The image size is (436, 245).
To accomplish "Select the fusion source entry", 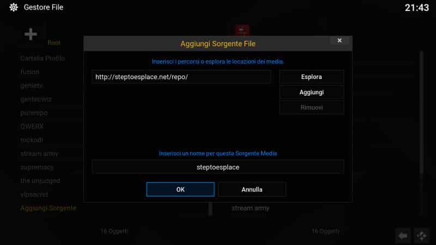I will pyautogui.click(x=30, y=72).
